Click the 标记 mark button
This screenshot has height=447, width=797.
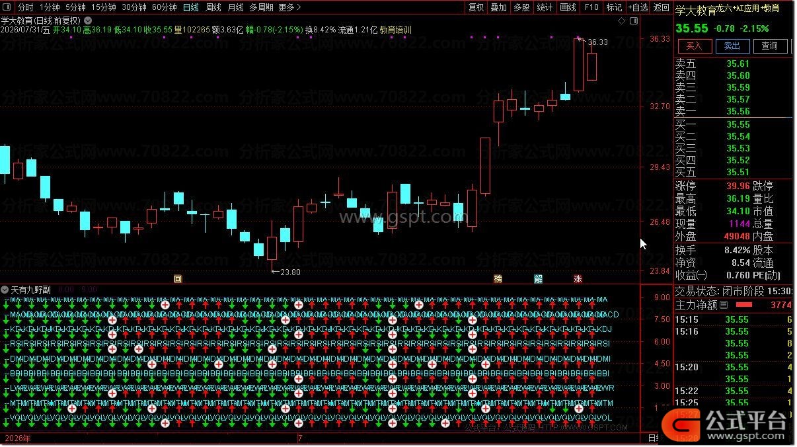(614, 7)
